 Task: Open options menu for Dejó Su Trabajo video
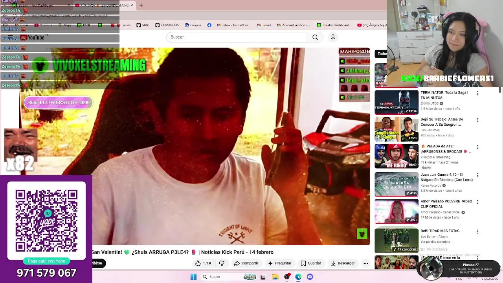478,120
